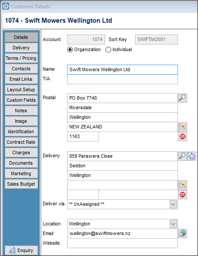The image size is (198, 256).
Task: Select the Organization radio button
Action: click(x=70, y=50)
